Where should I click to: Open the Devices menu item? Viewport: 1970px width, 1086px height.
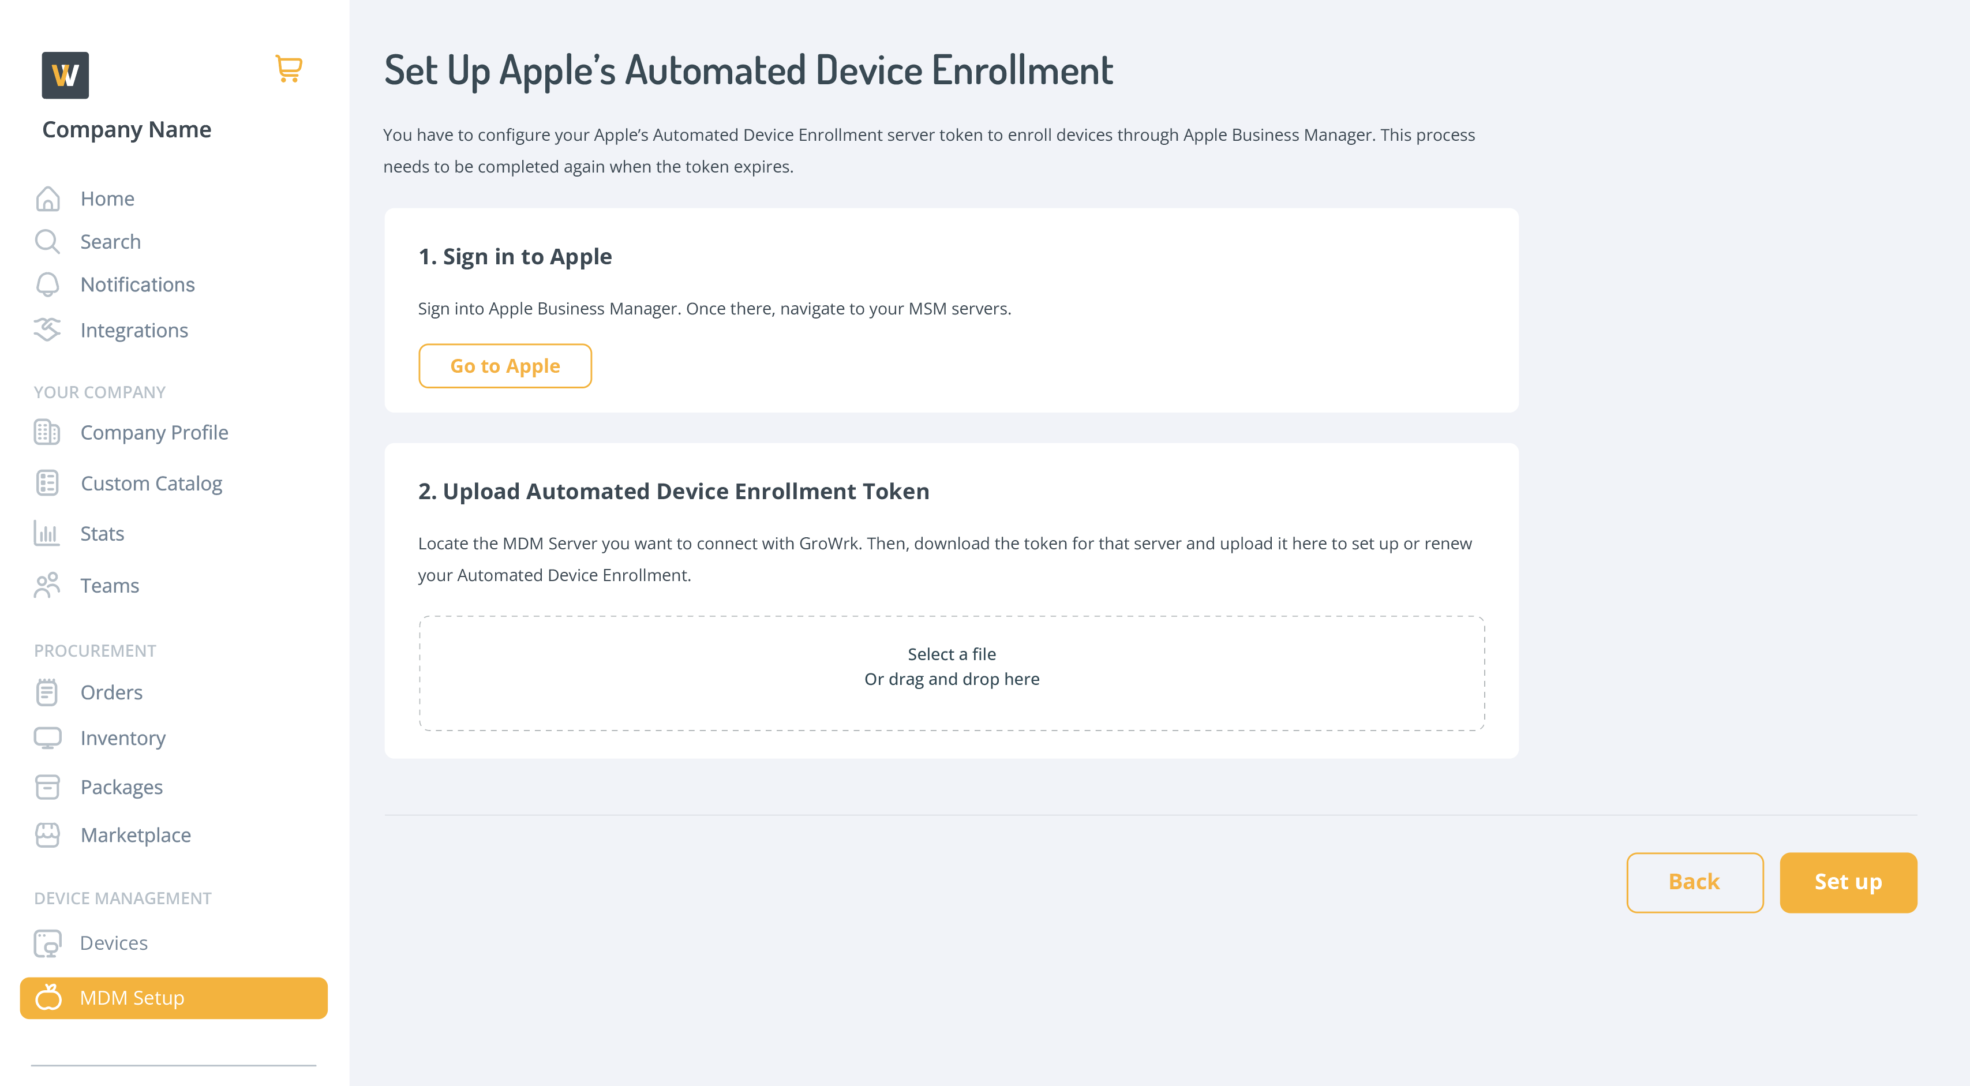[x=114, y=943]
